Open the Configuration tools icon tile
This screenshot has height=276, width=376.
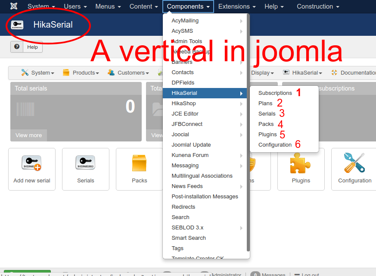pyautogui.click(x=354, y=169)
